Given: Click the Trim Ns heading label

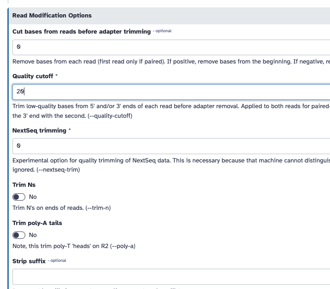Looking at the screenshot, I should 24,185.
